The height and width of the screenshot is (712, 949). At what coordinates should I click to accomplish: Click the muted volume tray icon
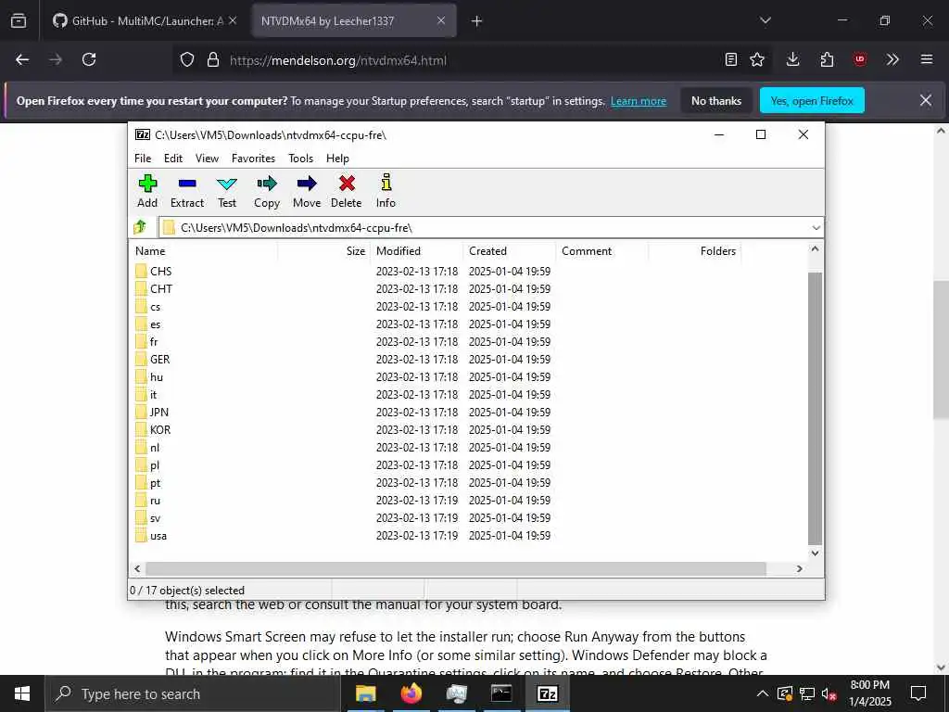point(829,693)
